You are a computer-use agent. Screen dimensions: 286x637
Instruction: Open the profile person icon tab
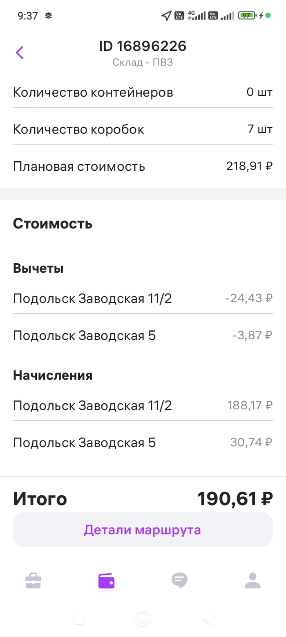252,581
